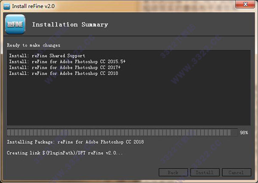258x183 pixels.
Task: Click the disabled Install button
Action: click(205, 172)
